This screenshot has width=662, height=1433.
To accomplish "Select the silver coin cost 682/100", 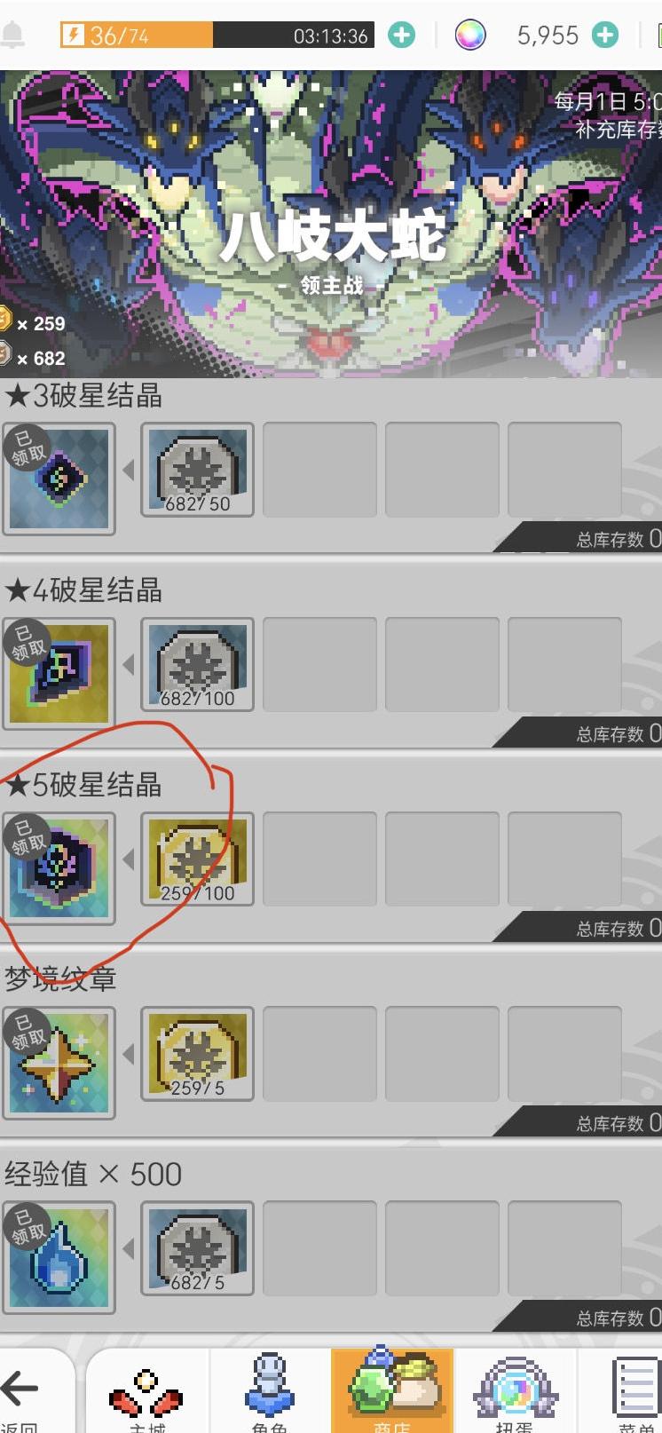I will tap(197, 665).
